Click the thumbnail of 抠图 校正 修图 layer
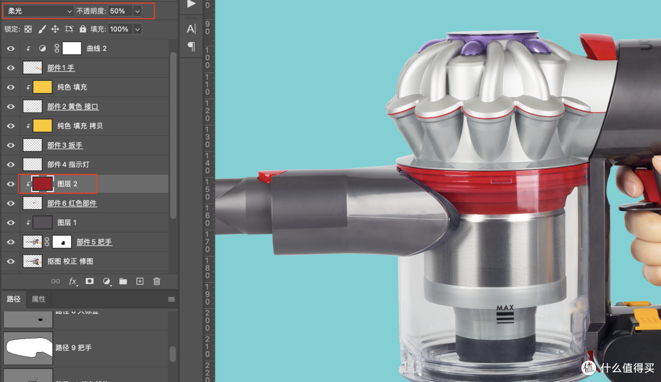 [x=32, y=261]
